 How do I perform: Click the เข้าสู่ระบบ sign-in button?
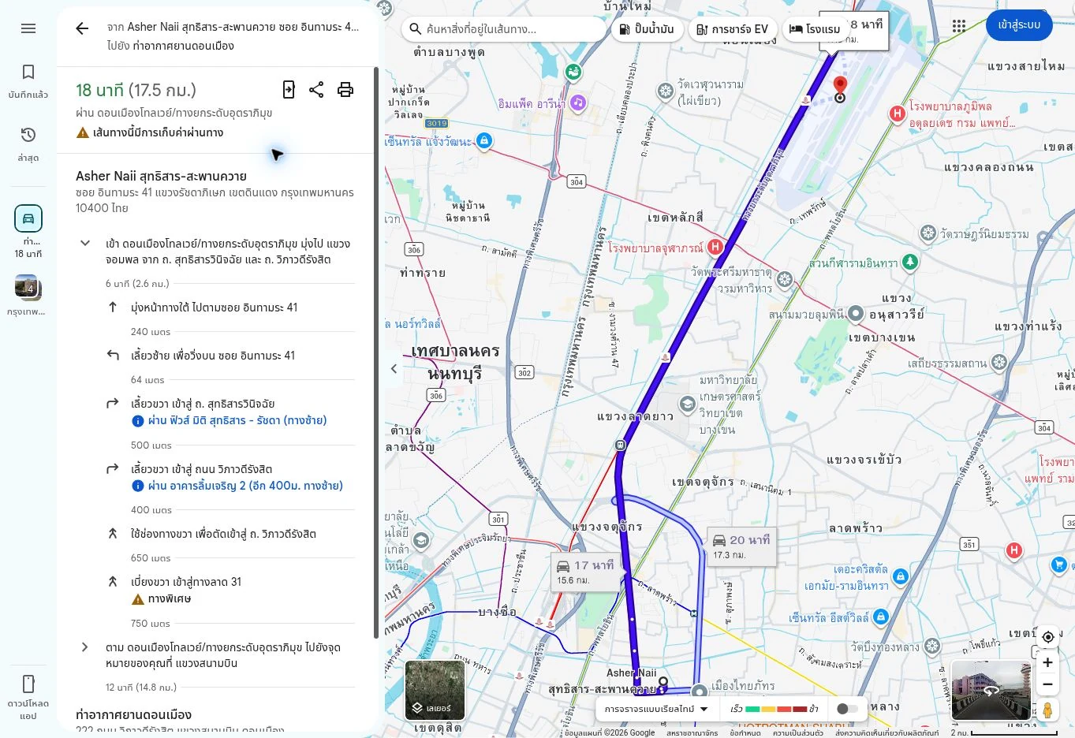pyautogui.click(x=1019, y=25)
